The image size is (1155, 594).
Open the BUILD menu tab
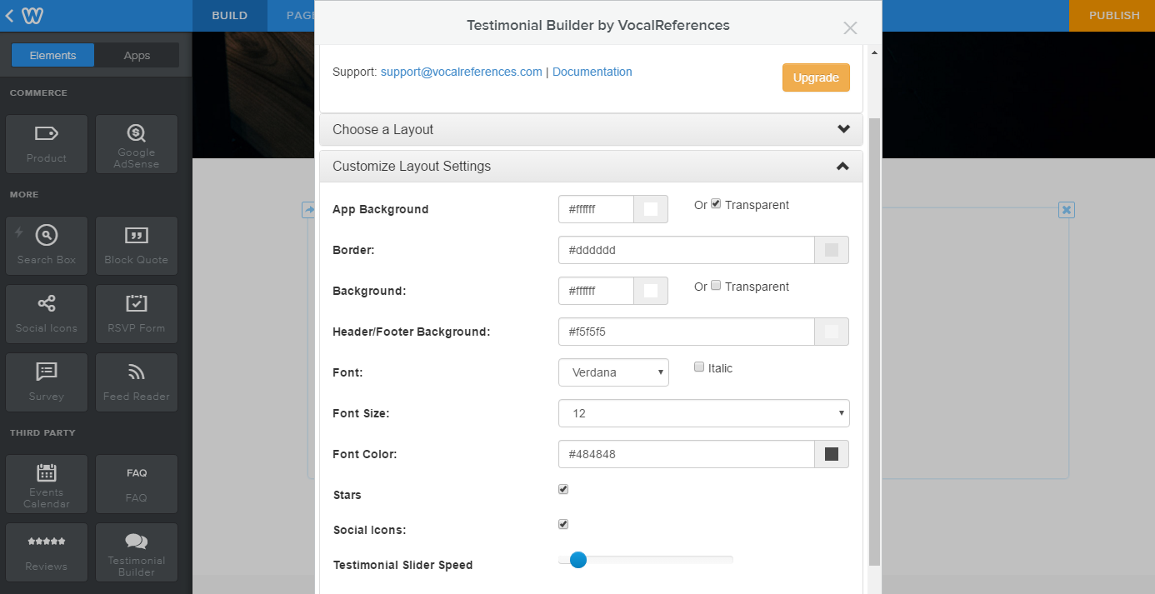click(229, 15)
